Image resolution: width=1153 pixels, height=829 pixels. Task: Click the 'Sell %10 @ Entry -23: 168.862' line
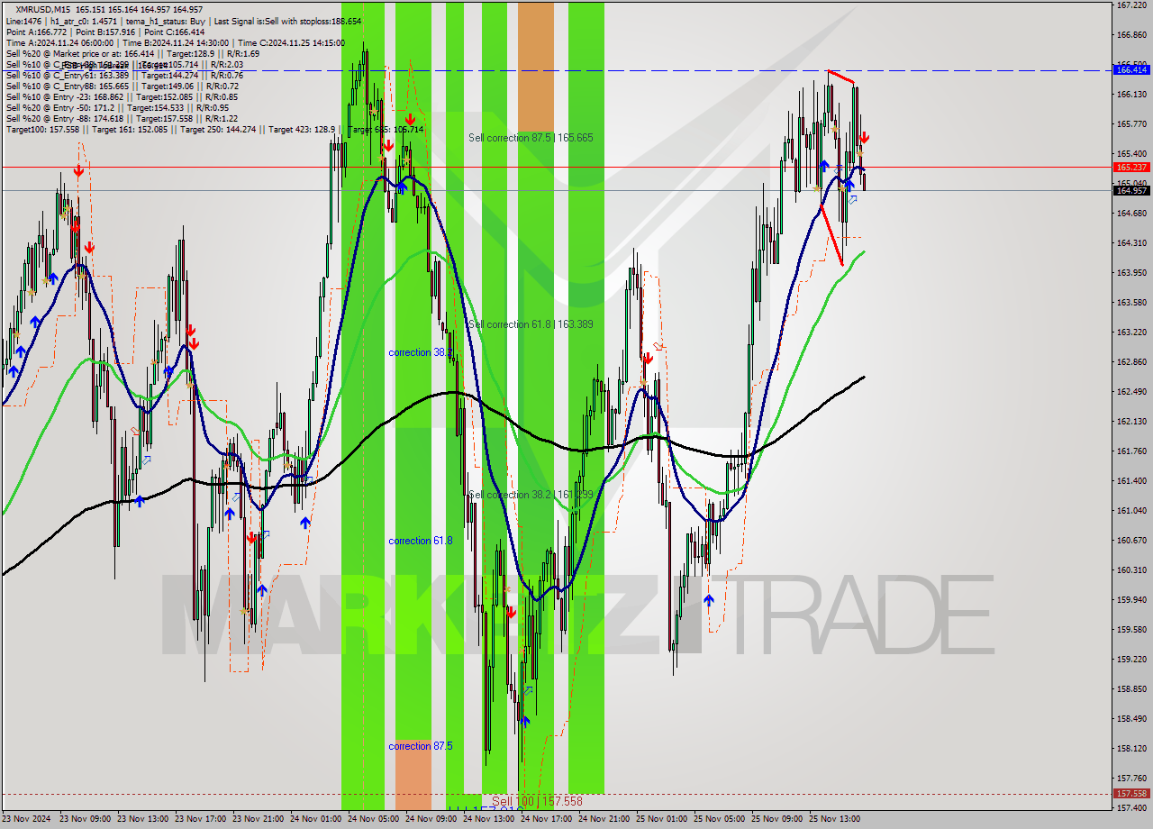pos(122,96)
